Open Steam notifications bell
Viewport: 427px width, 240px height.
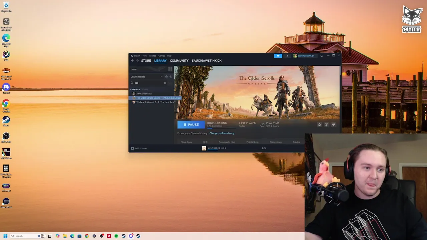point(287,56)
